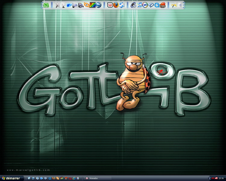226x181 pixels.
Task: Launch the flame burning app from dock
Action: click(163, 5)
